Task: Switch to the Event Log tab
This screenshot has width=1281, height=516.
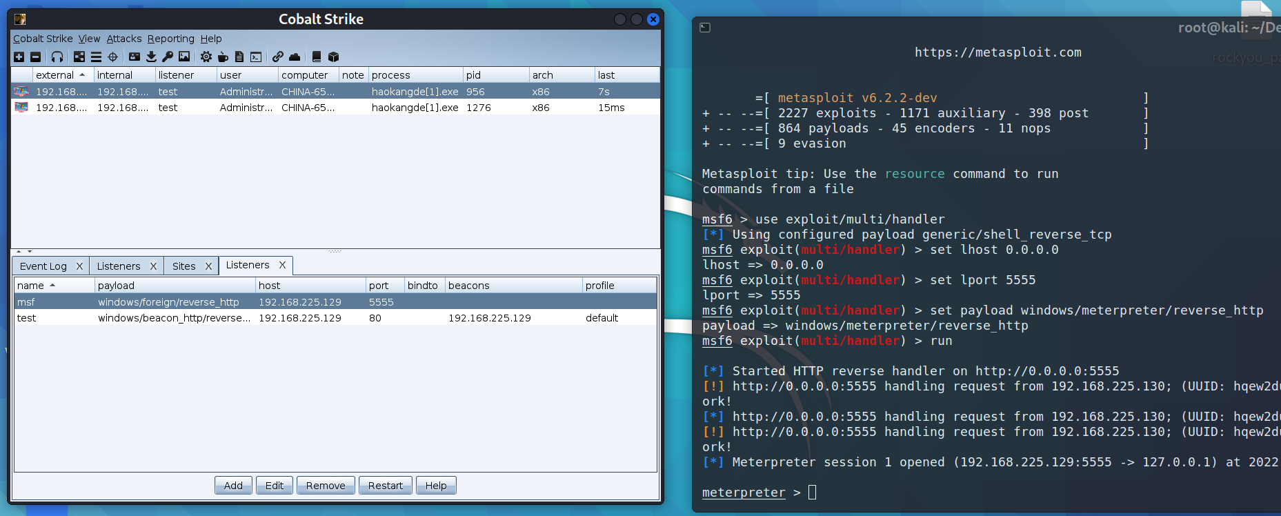Action: [x=43, y=266]
